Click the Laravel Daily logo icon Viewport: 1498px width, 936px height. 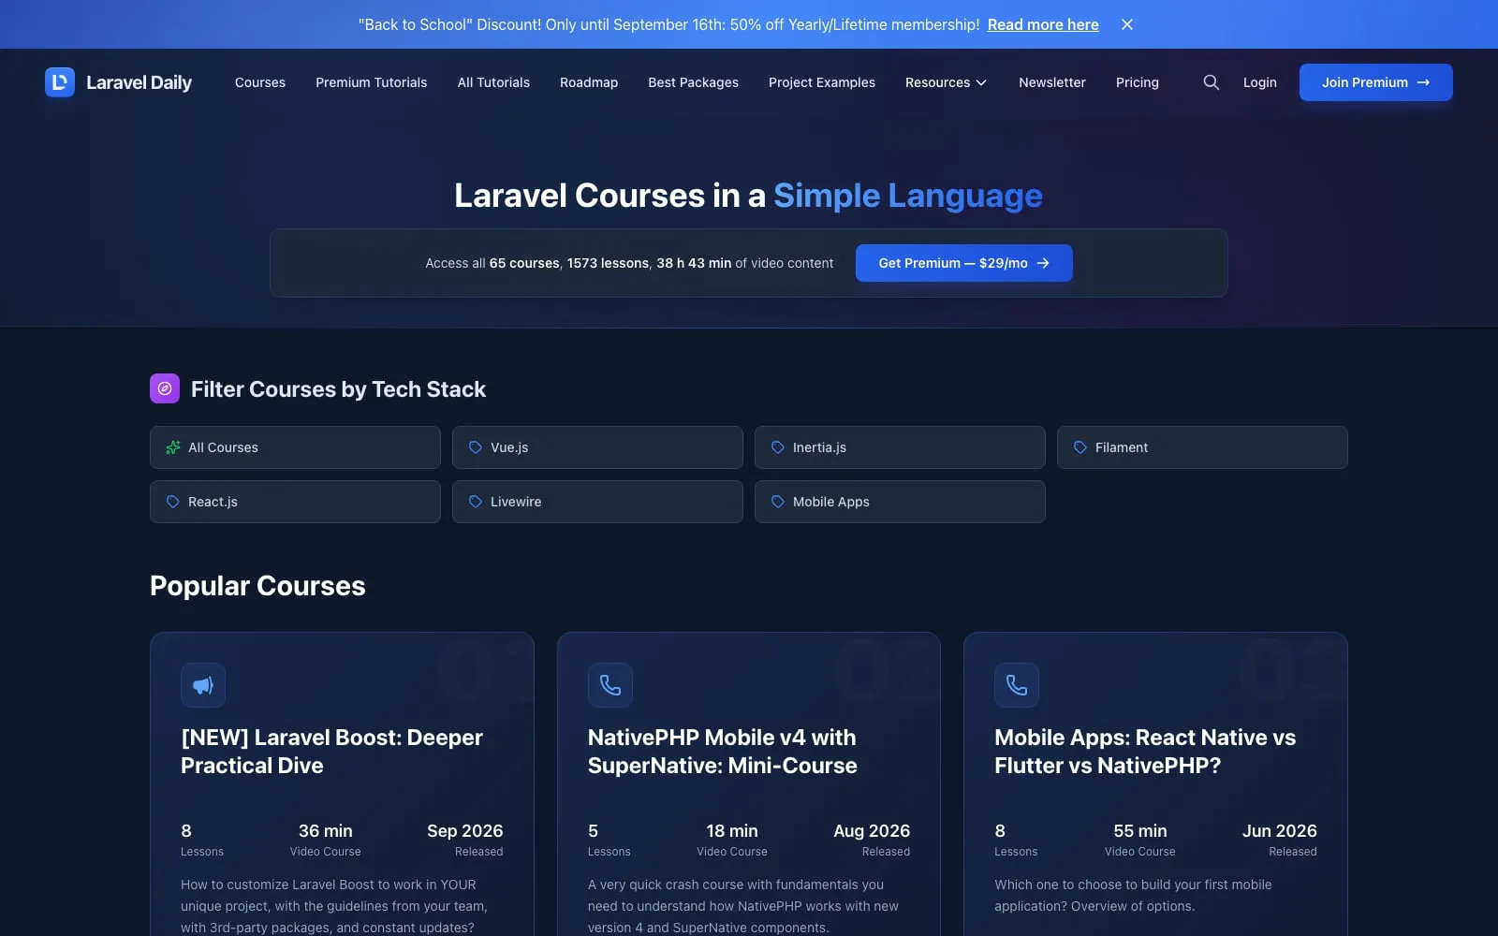[x=60, y=82]
